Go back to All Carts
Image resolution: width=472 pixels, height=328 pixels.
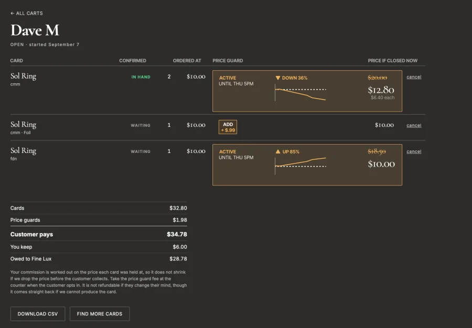point(27,13)
